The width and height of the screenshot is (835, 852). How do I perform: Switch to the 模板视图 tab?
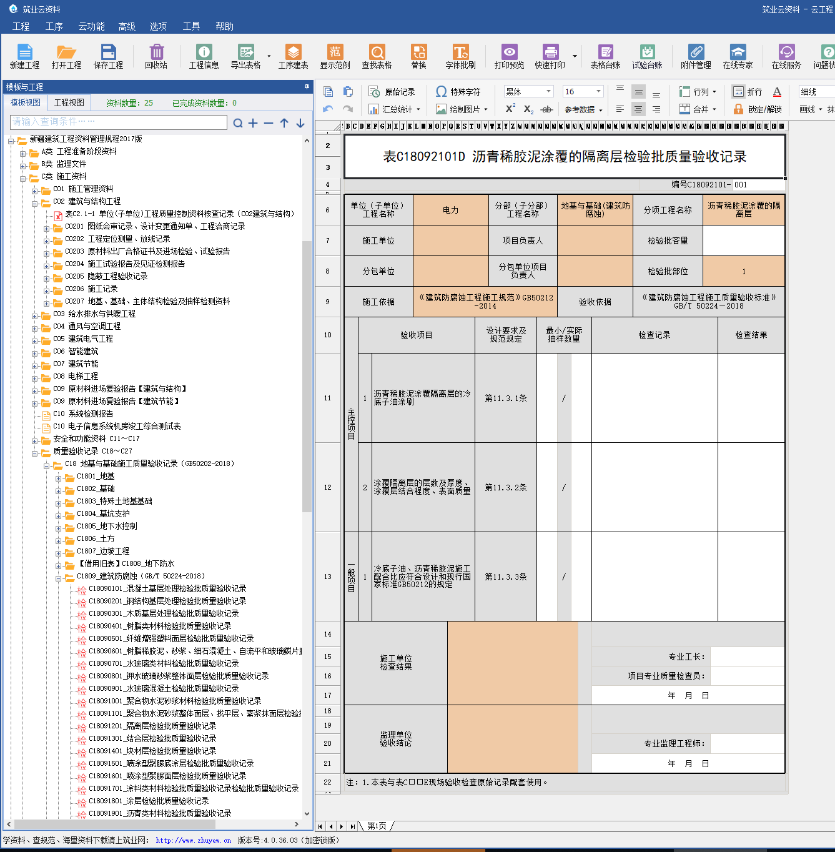pyautogui.click(x=26, y=102)
